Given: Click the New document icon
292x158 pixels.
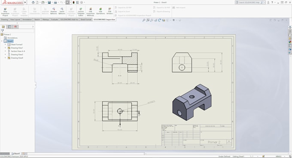Looking at the screenshot, I should [x=37, y=3].
